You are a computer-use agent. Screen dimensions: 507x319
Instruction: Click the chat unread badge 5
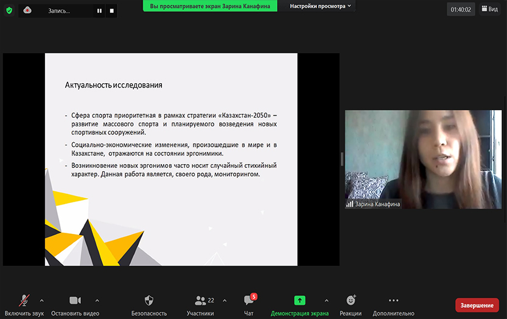point(254,297)
